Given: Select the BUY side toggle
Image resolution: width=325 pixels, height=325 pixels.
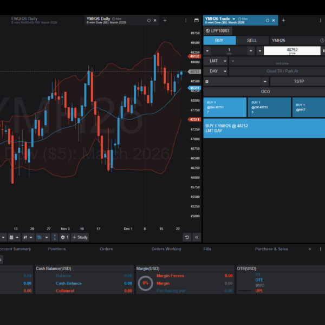Looking at the screenshot, I should 219,40.
